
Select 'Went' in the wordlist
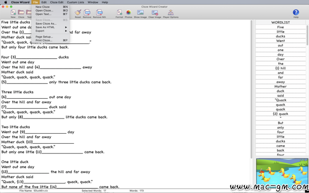point(280,41)
